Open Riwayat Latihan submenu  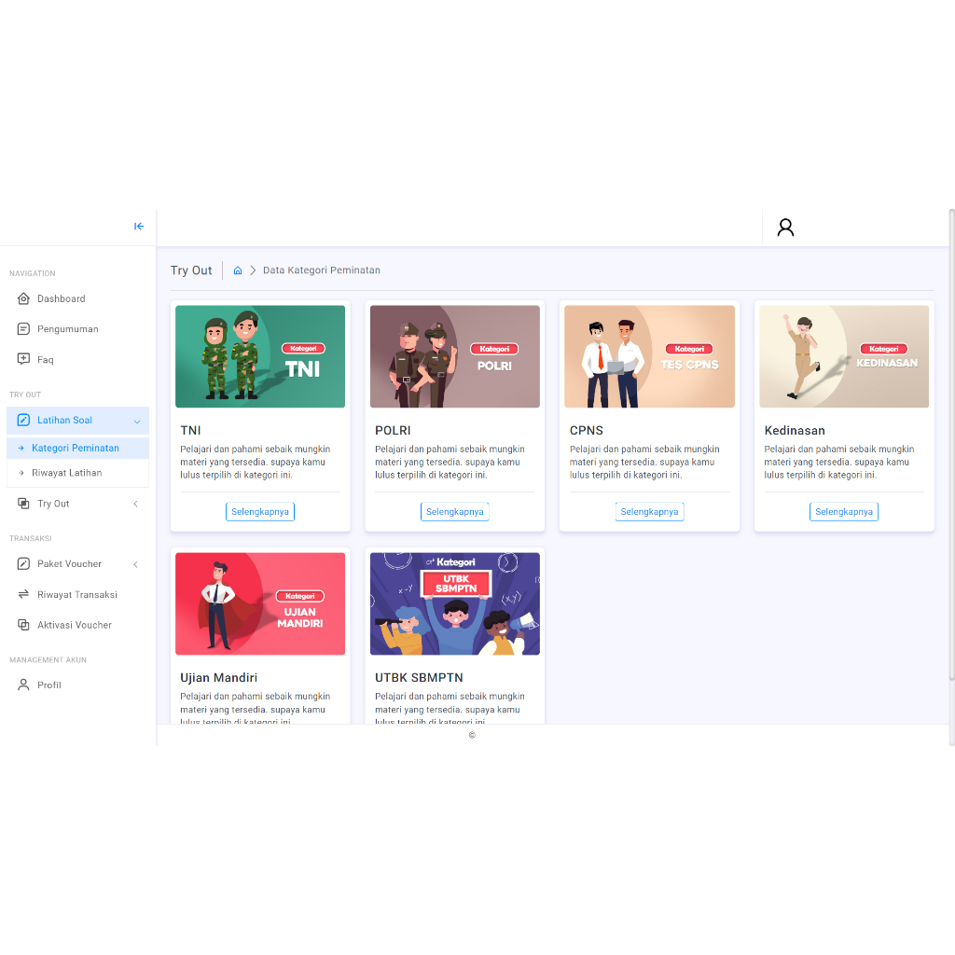(78, 473)
